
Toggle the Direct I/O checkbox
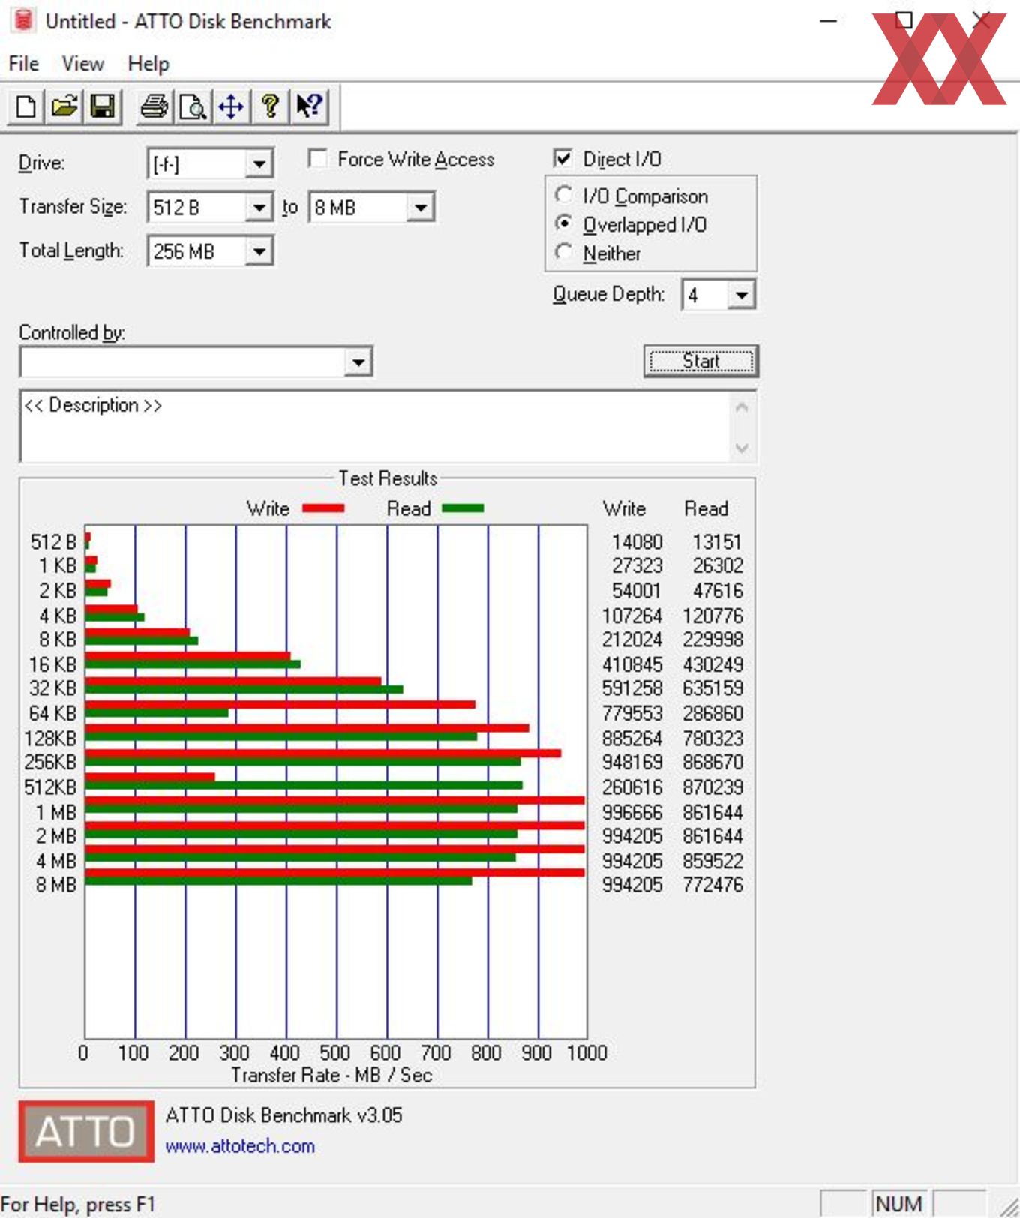(x=562, y=159)
